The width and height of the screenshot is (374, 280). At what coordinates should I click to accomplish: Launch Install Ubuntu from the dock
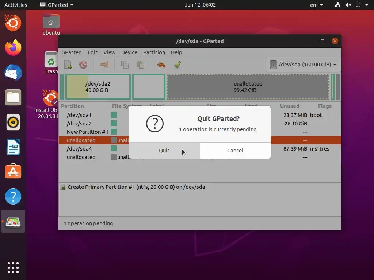[13, 23]
